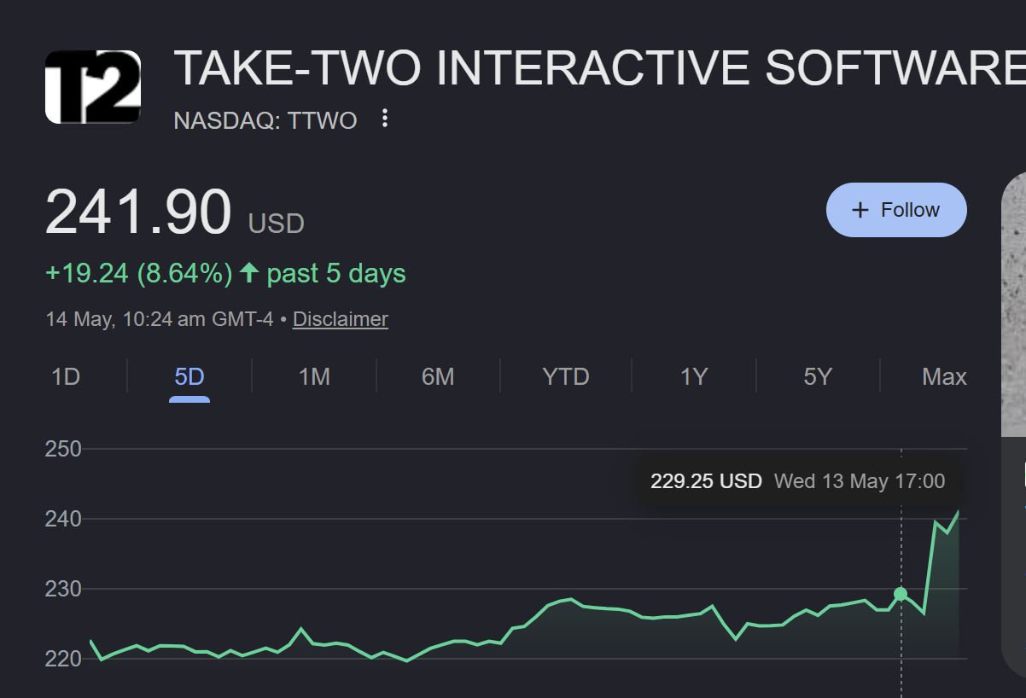Viewport: 1026px width, 698px height.
Task: Click the green up arrow beside past 5 days
Action: (248, 273)
